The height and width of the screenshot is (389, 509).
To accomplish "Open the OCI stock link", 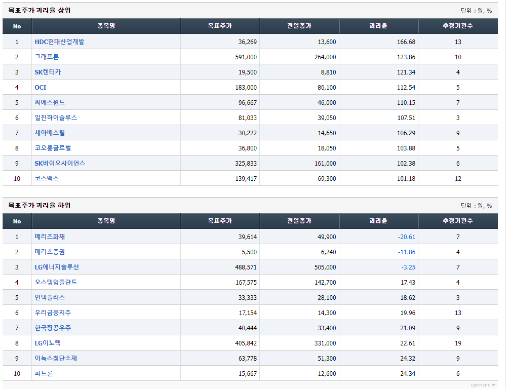I will tap(41, 87).
